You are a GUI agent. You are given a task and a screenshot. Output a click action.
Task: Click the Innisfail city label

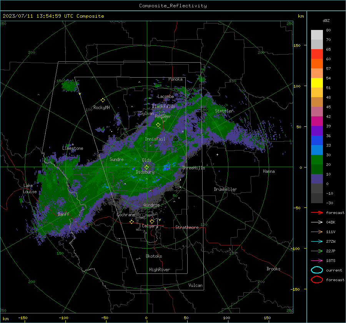(x=155, y=139)
